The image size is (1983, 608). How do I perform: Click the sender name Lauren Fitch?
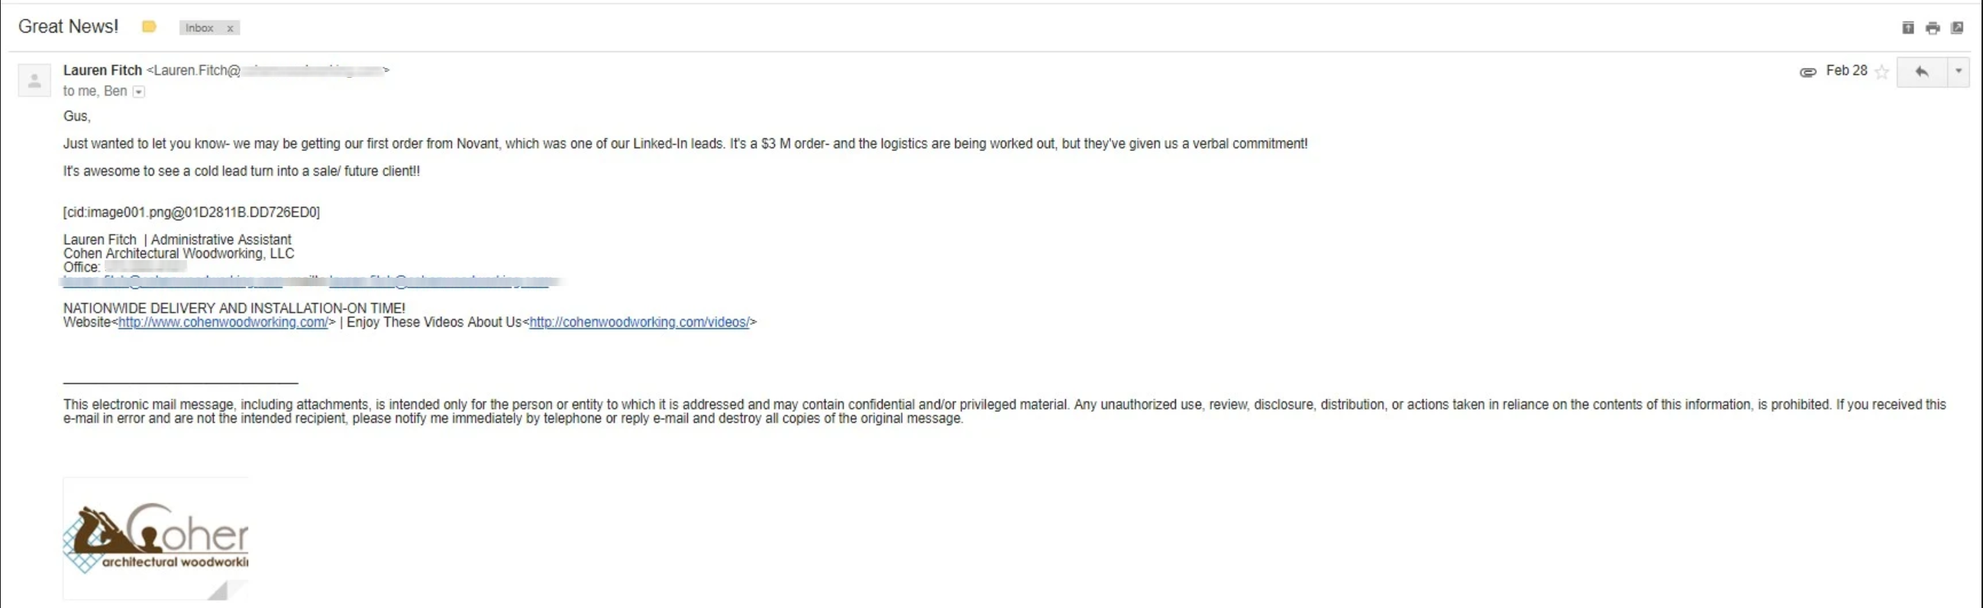point(102,71)
